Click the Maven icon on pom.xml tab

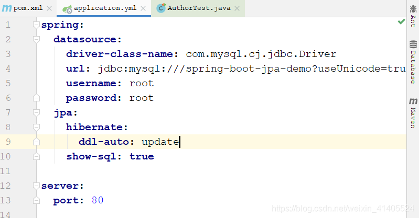click(x=7, y=8)
